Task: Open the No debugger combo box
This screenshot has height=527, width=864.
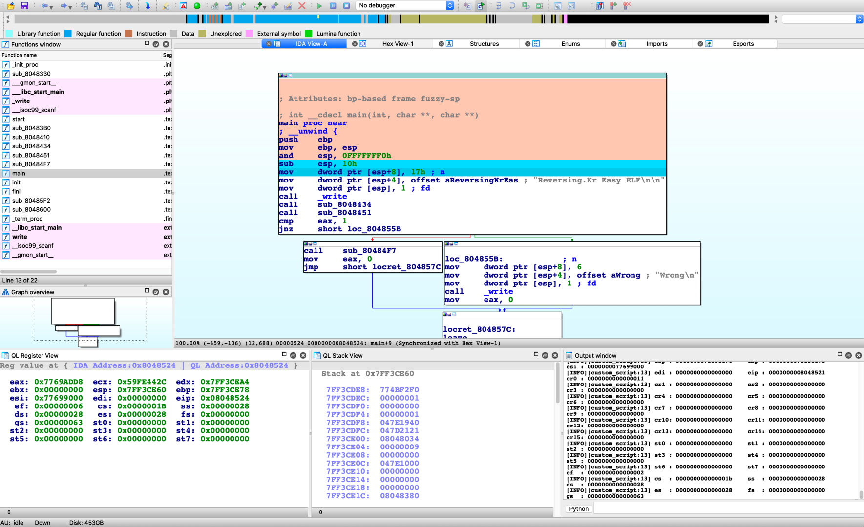Action: point(405,6)
